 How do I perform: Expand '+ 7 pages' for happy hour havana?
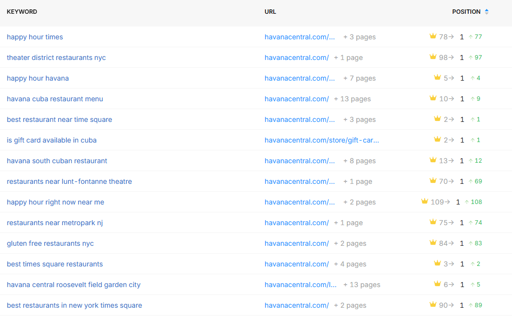pos(359,78)
